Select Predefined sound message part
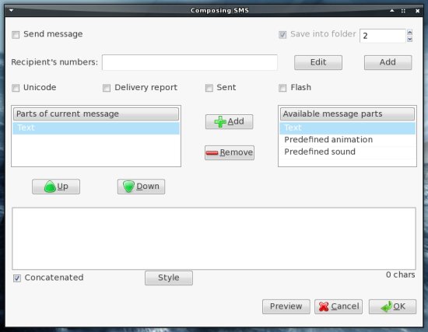The image size is (428, 332). click(x=347, y=152)
